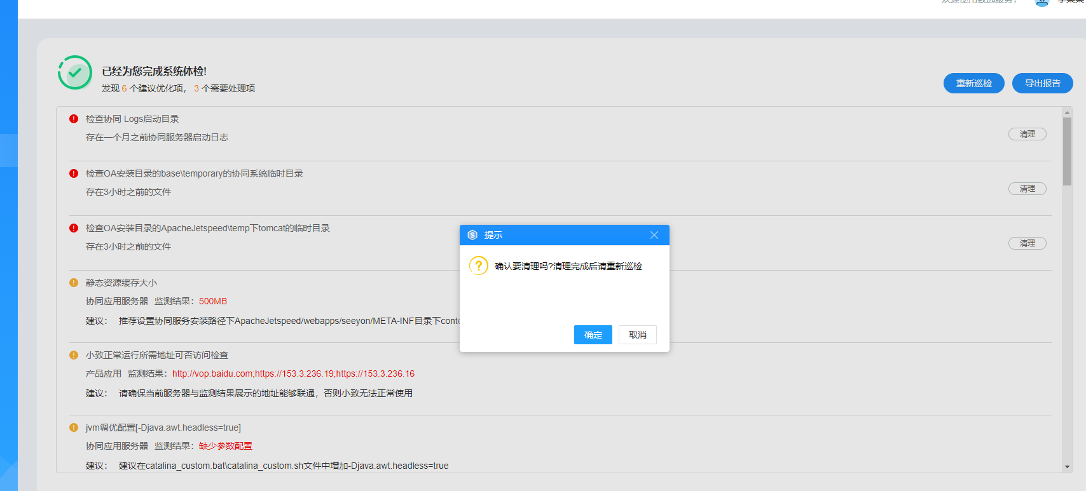Click the row title 静态资源缓存大小
This screenshot has width=1086, height=491.
[x=121, y=283]
